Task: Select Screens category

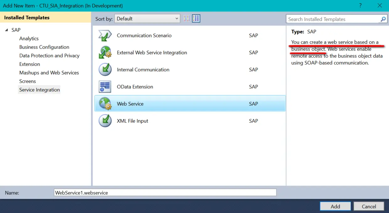Action: point(28,81)
